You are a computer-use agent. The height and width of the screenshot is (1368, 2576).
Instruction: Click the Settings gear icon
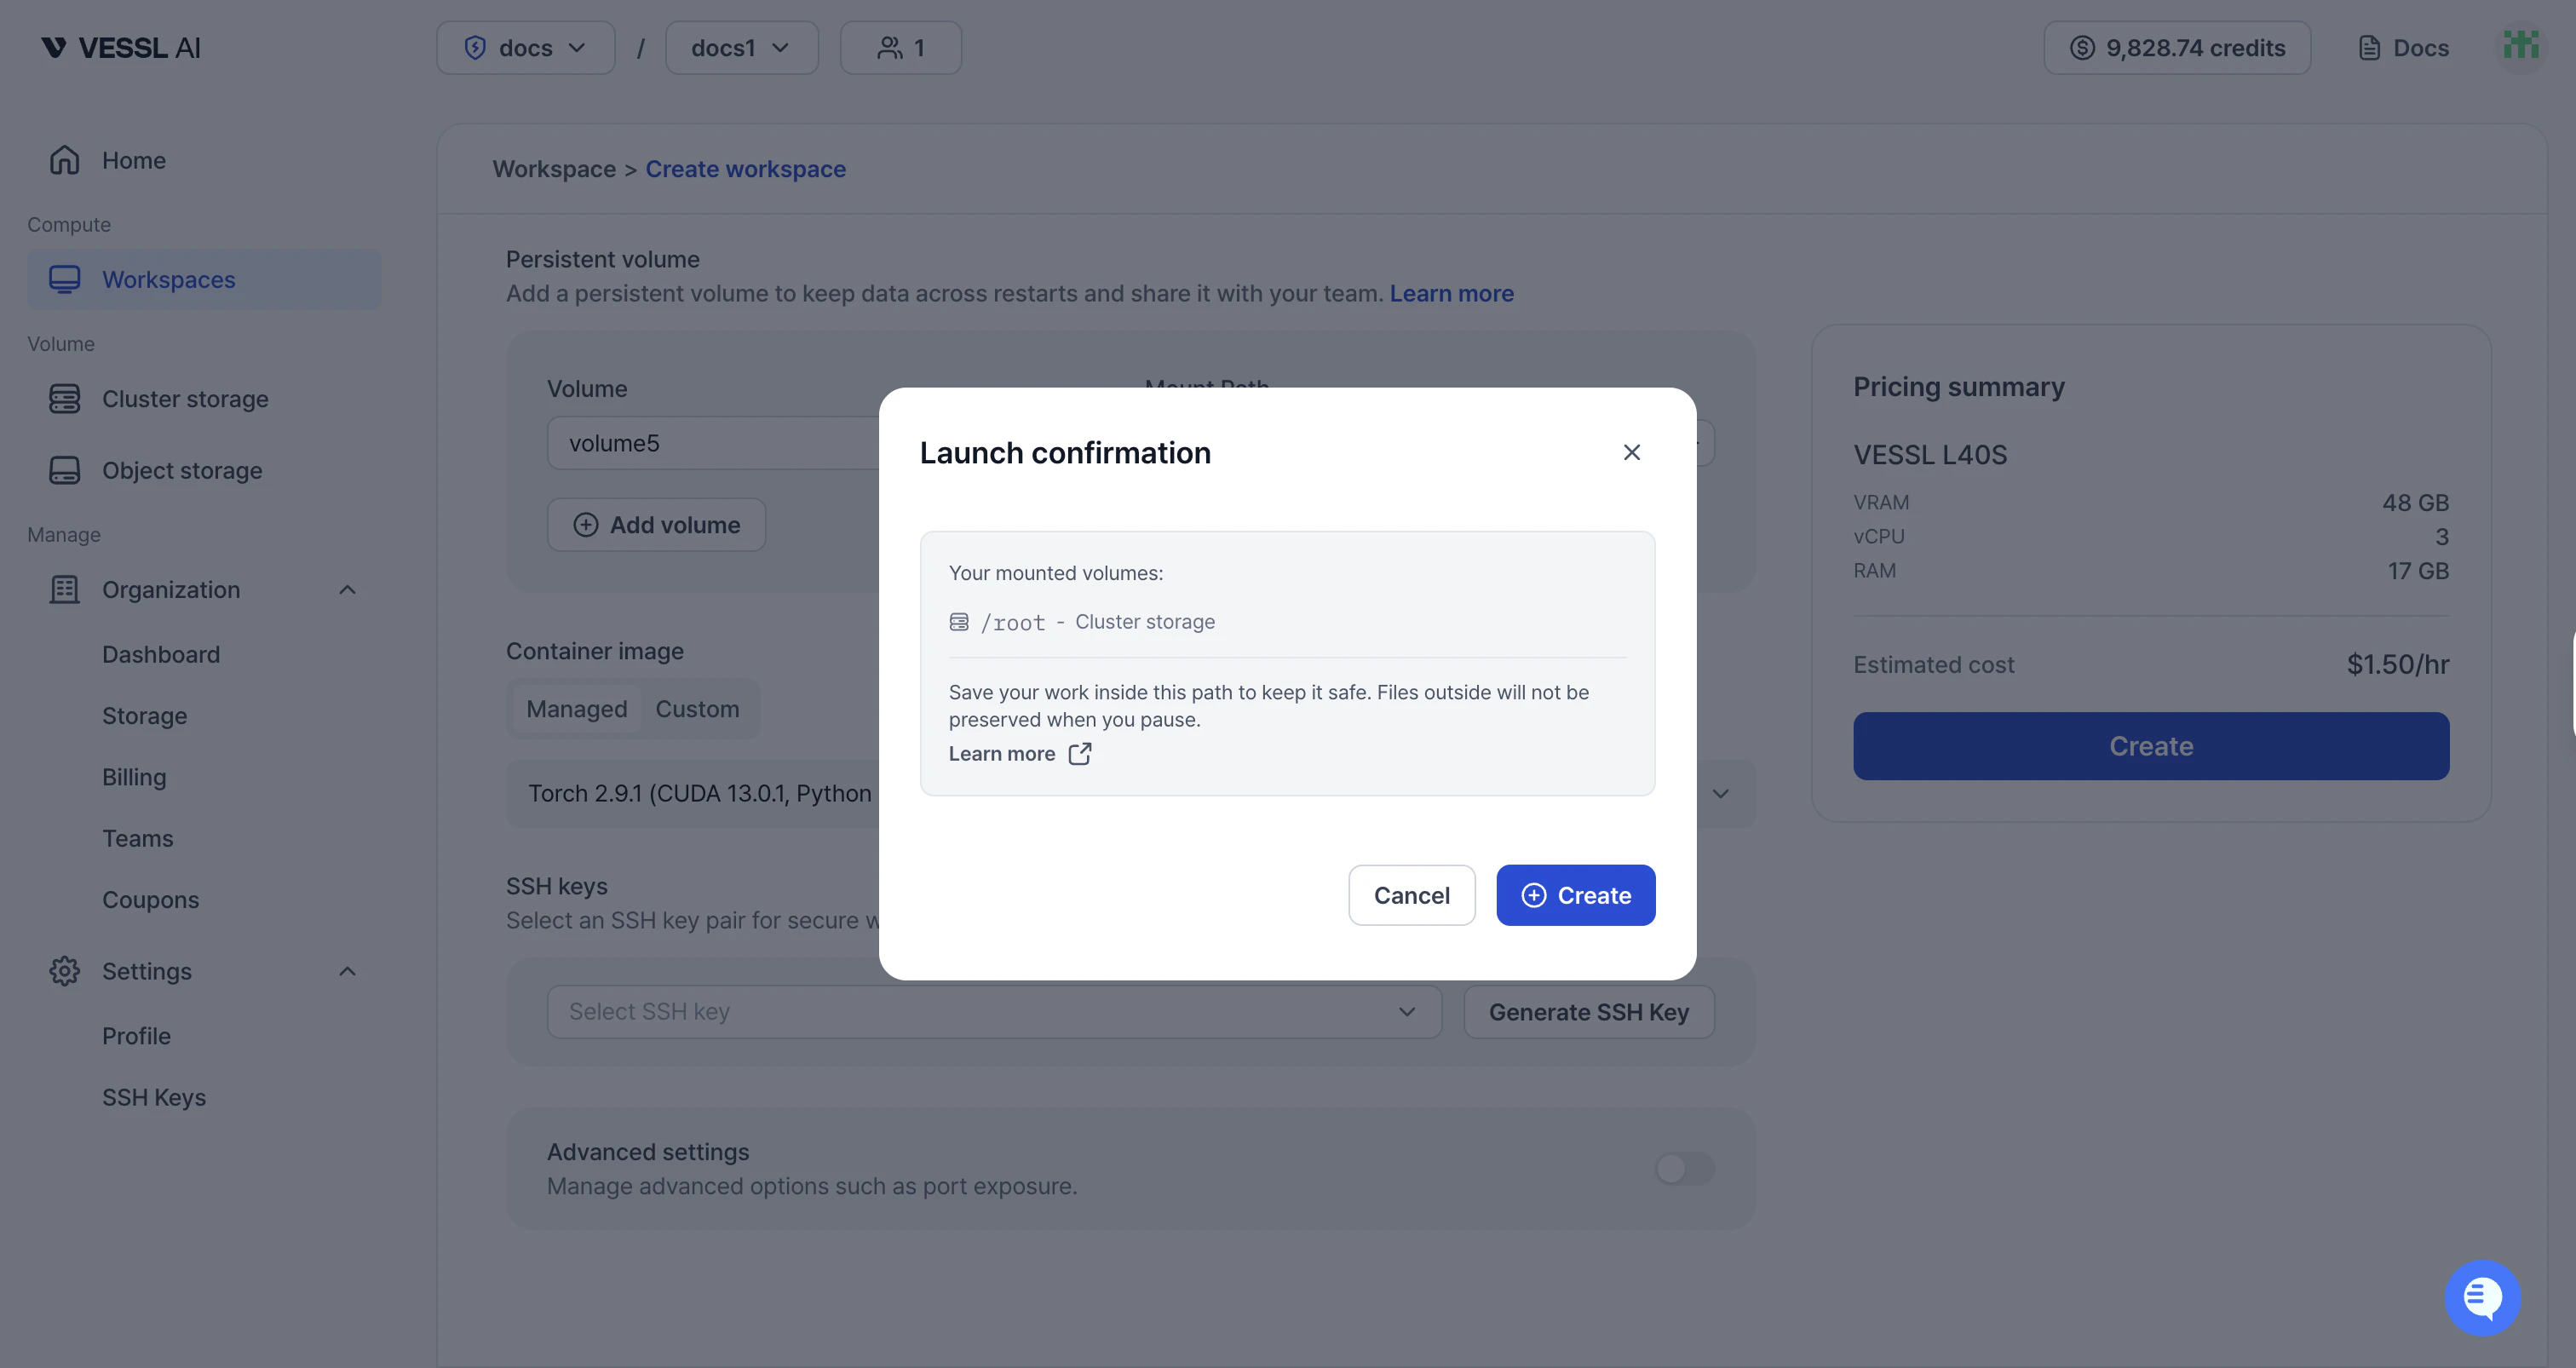tap(64, 970)
